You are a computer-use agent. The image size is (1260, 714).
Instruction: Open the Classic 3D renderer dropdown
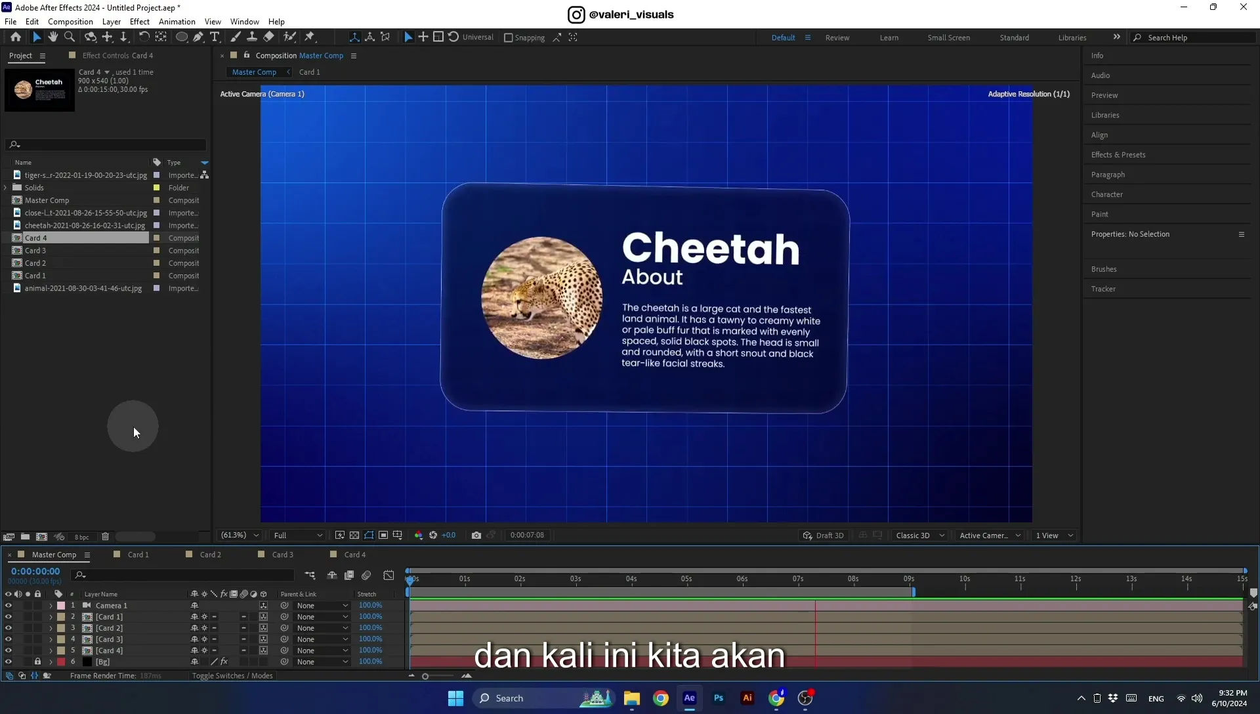pos(920,535)
